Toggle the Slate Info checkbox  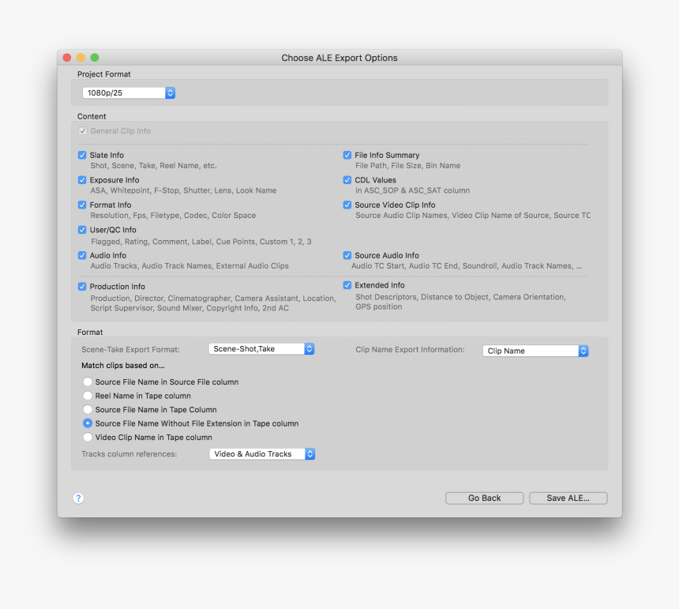(x=81, y=155)
